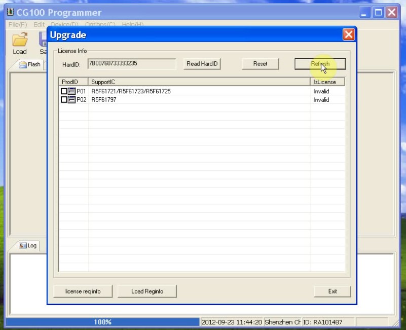Maximize the CG100 Programmer window
The width and height of the screenshot is (406, 330).
pyautogui.click(x=378, y=13)
